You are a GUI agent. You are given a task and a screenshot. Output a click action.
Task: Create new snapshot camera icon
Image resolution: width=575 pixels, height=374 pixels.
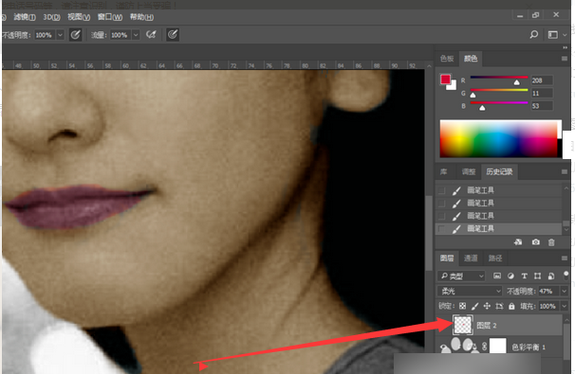[x=536, y=242]
